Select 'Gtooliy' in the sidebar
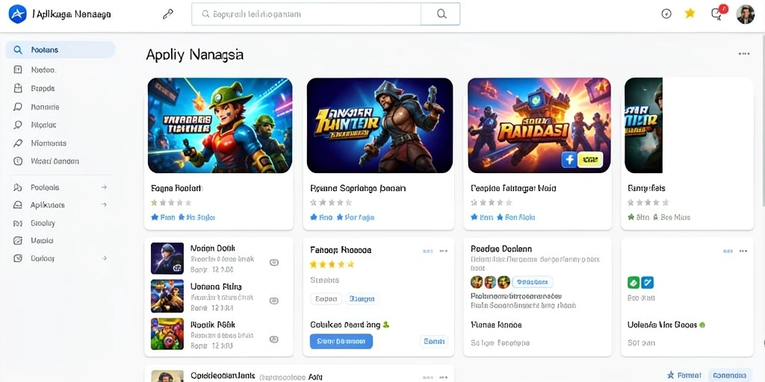Viewport: 765px width, 382px height. (x=43, y=223)
